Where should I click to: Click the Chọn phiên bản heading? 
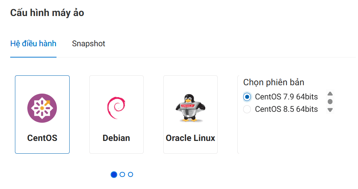coord(273,82)
